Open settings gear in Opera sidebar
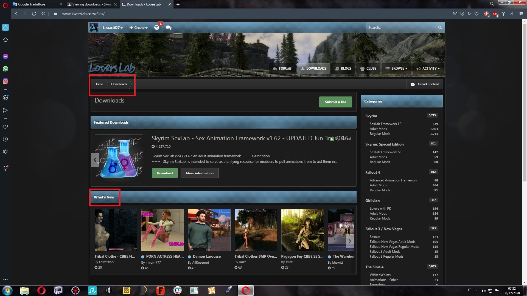Viewport: 527px width, 296px height. (5, 152)
